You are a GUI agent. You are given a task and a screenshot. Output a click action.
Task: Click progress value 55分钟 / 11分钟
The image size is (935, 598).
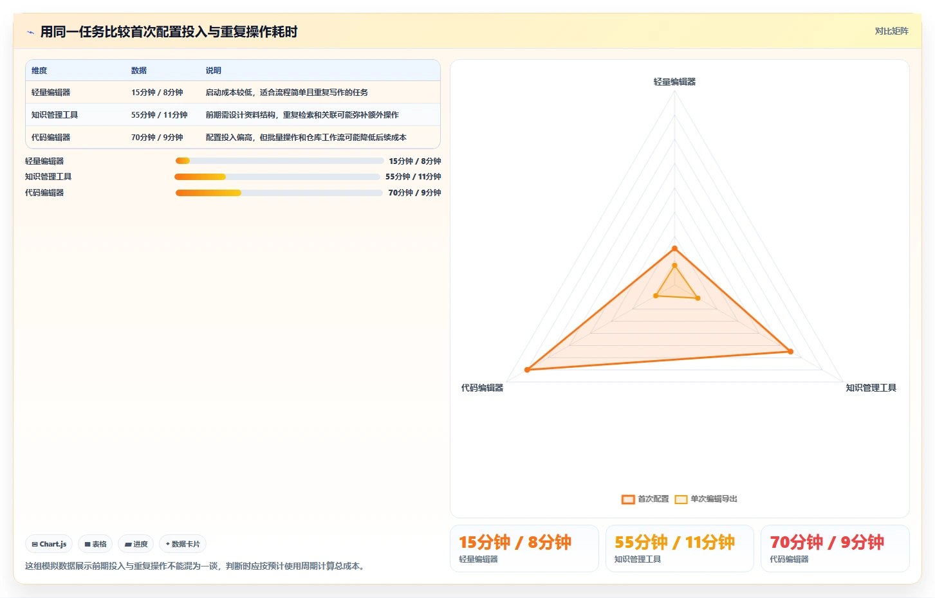click(413, 177)
